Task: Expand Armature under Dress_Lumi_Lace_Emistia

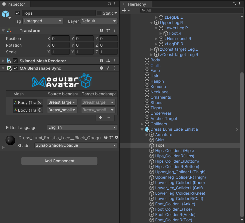Action: coord(147,135)
